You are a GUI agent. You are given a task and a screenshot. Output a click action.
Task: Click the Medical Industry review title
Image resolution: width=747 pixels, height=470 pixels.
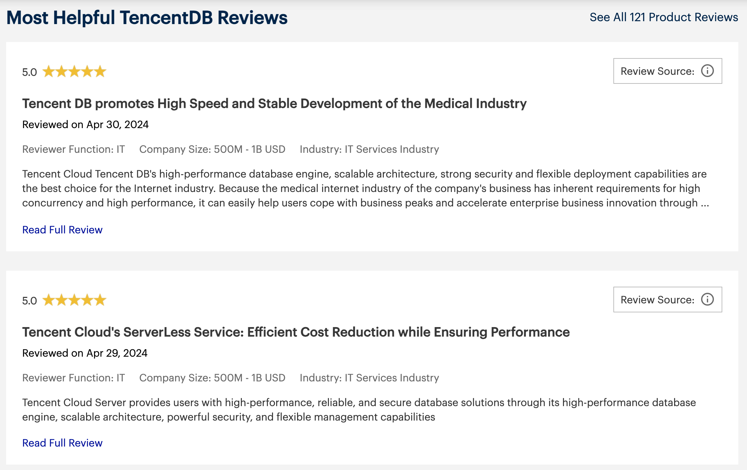(274, 104)
